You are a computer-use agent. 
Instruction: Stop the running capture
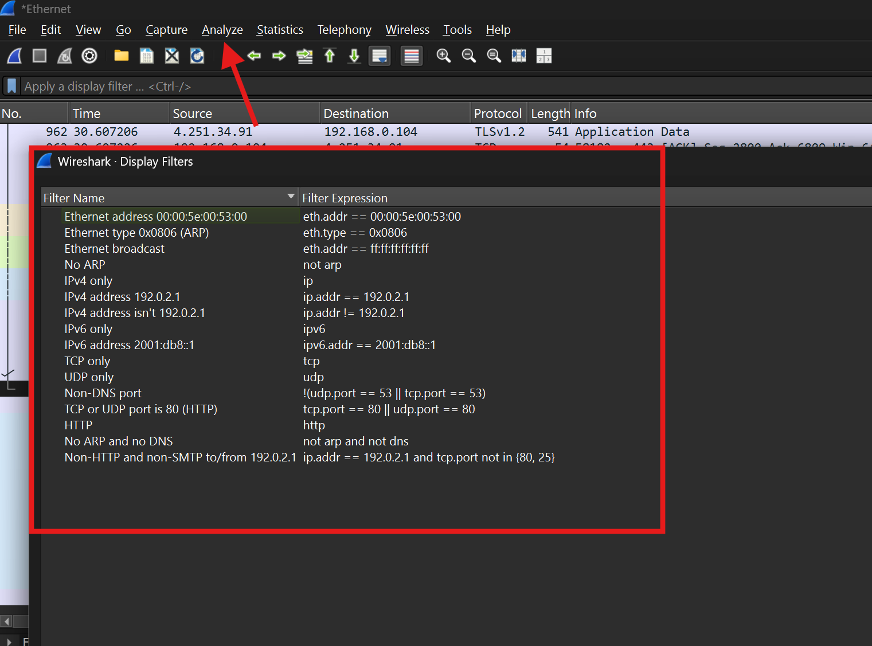40,56
